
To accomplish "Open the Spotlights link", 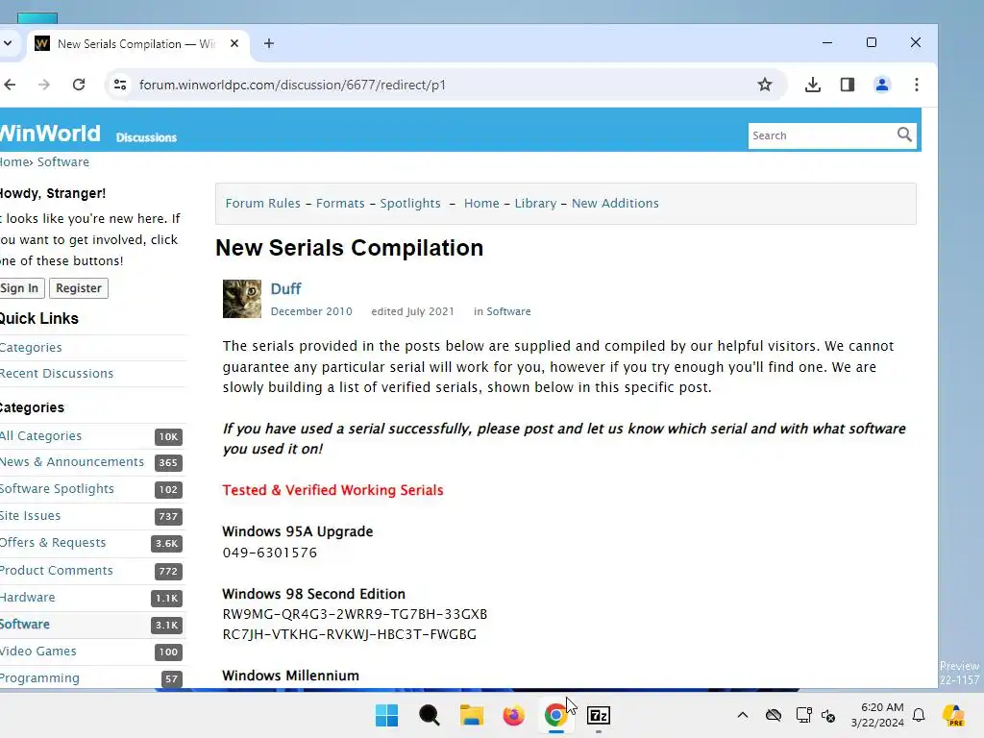I will 410,204.
